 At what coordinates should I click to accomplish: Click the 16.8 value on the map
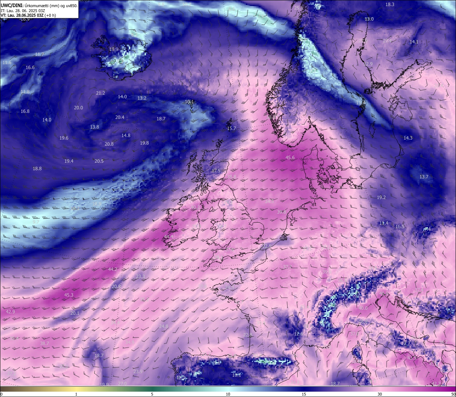(25, 111)
